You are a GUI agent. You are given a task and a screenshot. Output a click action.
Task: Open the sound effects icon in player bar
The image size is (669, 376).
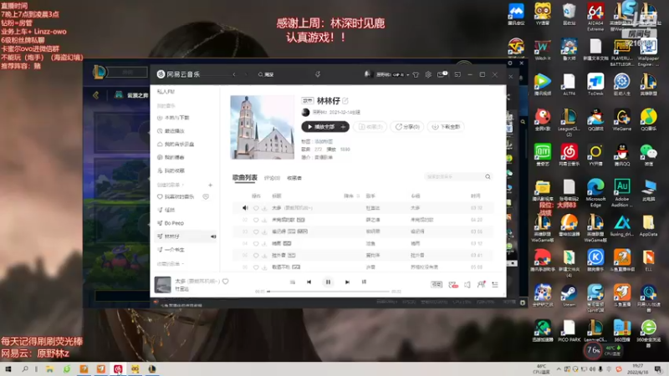coord(453,285)
